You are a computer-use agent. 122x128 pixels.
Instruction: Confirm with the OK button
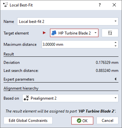pyautogui.click(x=82, y=121)
